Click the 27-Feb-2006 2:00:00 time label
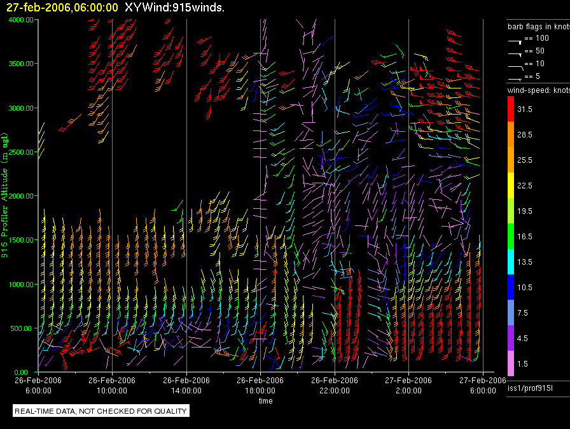The image size is (570, 429). click(x=408, y=385)
